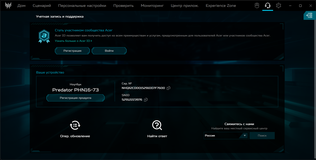Click the Опер. обновление label
Screen dimensions: 316x160
[x=75, y=136]
